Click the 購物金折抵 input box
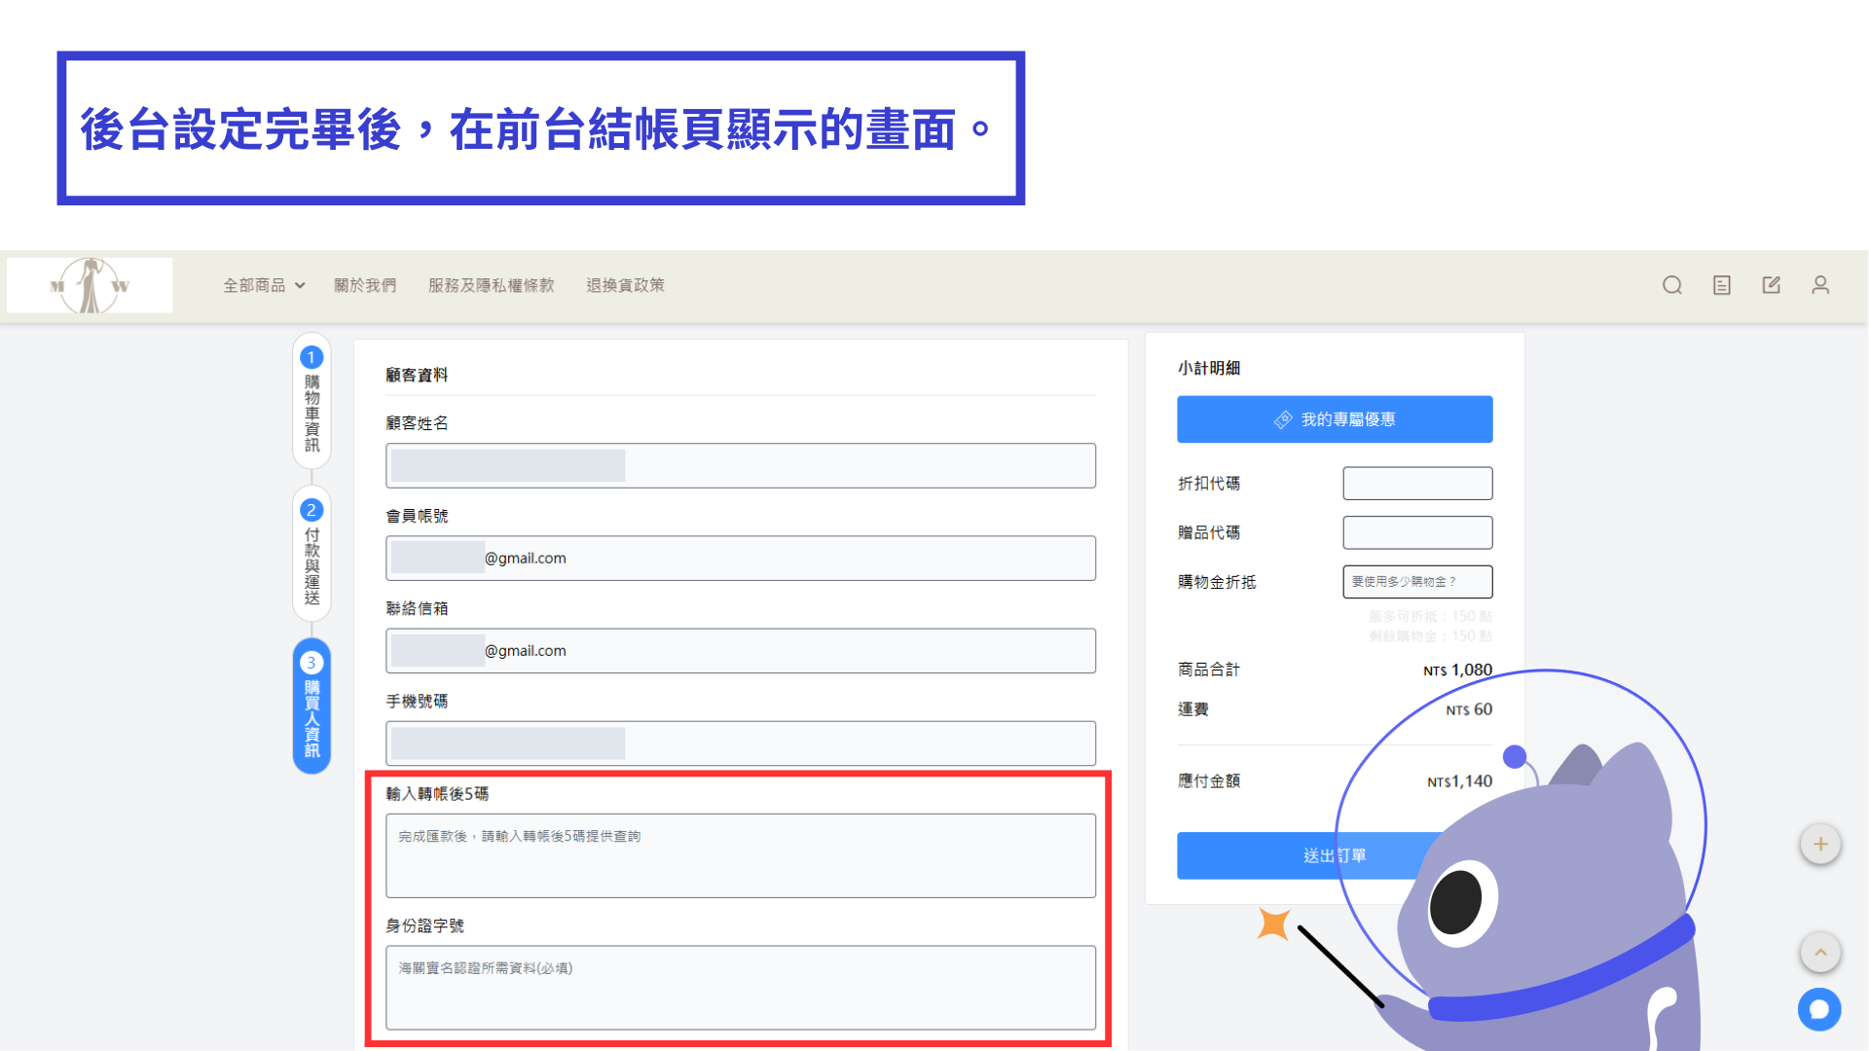The height and width of the screenshot is (1051, 1869). point(1417,582)
